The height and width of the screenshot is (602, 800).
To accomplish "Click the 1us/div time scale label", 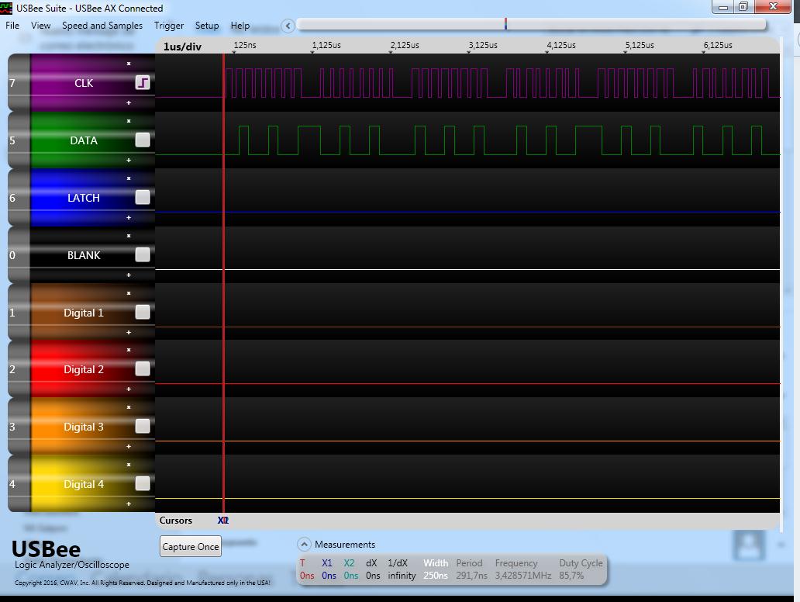I will pyautogui.click(x=183, y=47).
